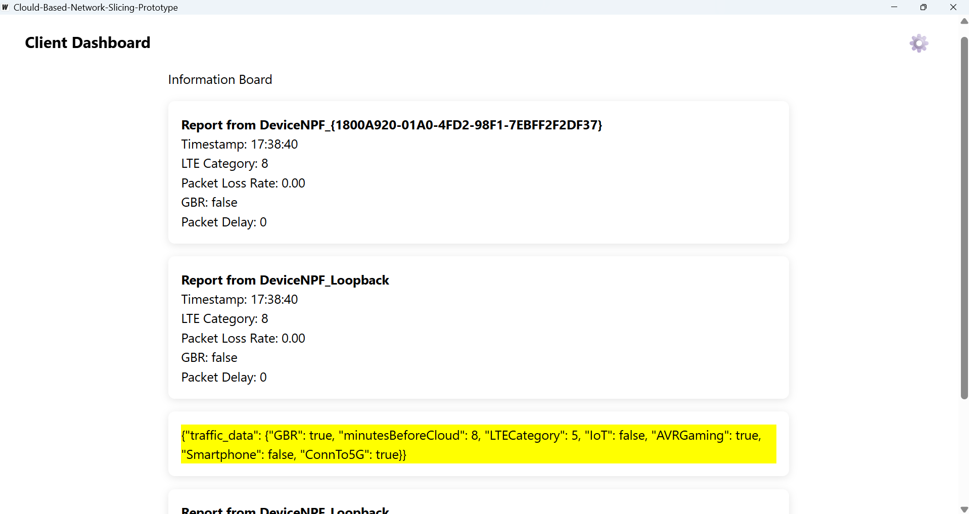
Task: Click LTE Category: 8 in GUID device report
Action: tap(224, 164)
